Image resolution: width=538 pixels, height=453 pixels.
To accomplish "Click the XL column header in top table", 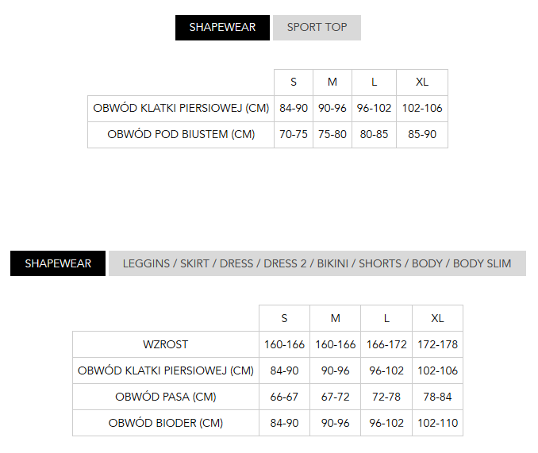I will [x=422, y=83].
